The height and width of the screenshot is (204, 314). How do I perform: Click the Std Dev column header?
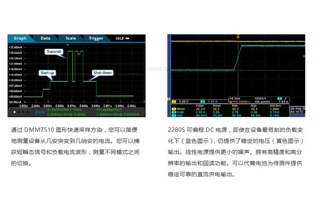pyautogui.click(x=275, y=106)
